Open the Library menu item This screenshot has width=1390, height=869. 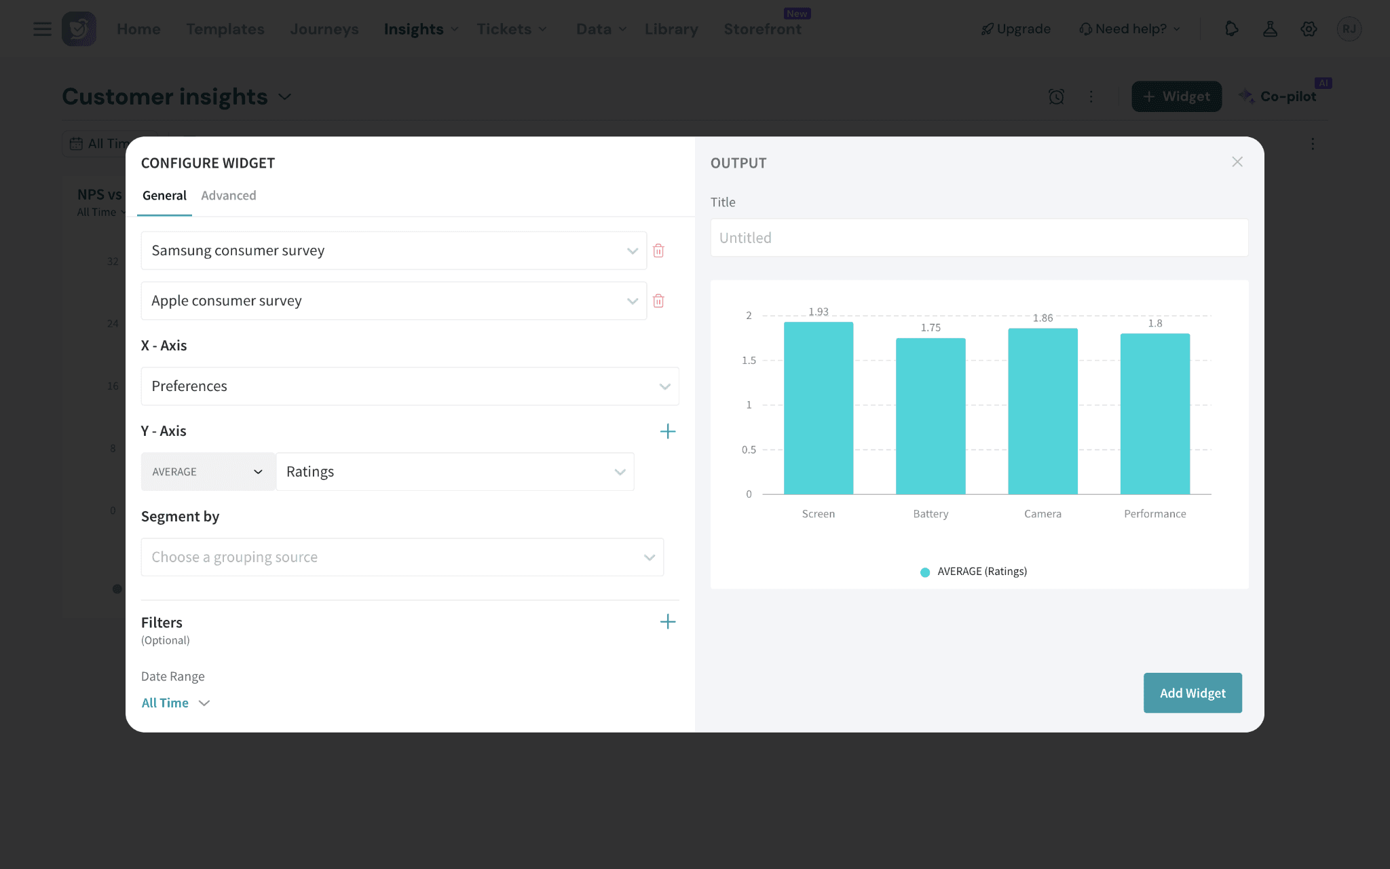click(671, 29)
